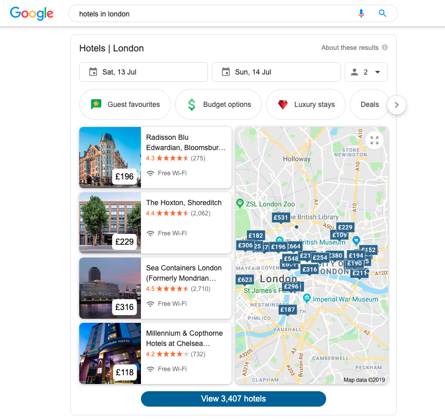Image resolution: width=445 pixels, height=420 pixels.
Task: Open the About these results info icon
Action: pyautogui.click(x=384, y=47)
